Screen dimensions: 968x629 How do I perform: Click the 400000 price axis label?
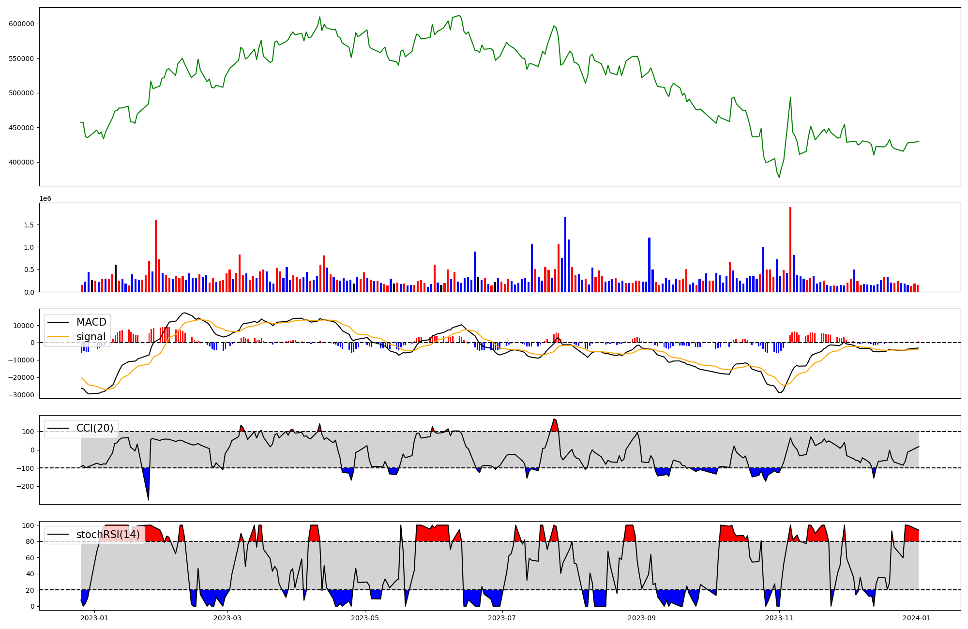coord(21,163)
